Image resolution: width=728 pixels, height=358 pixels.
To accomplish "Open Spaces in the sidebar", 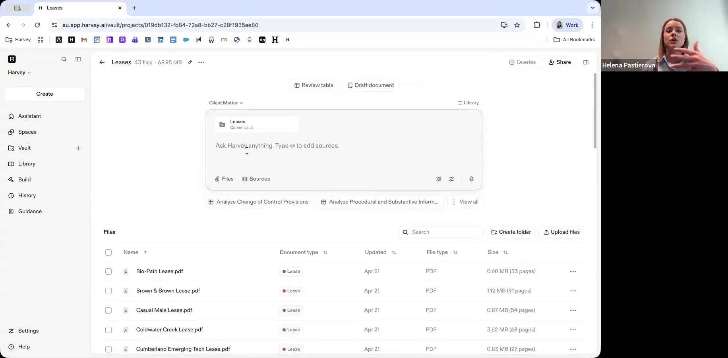I will coord(27,132).
